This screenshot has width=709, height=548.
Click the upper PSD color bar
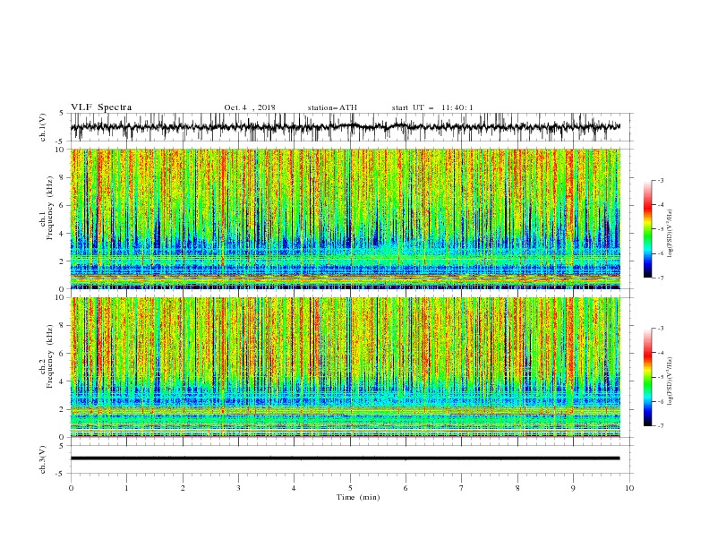pos(647,229)
